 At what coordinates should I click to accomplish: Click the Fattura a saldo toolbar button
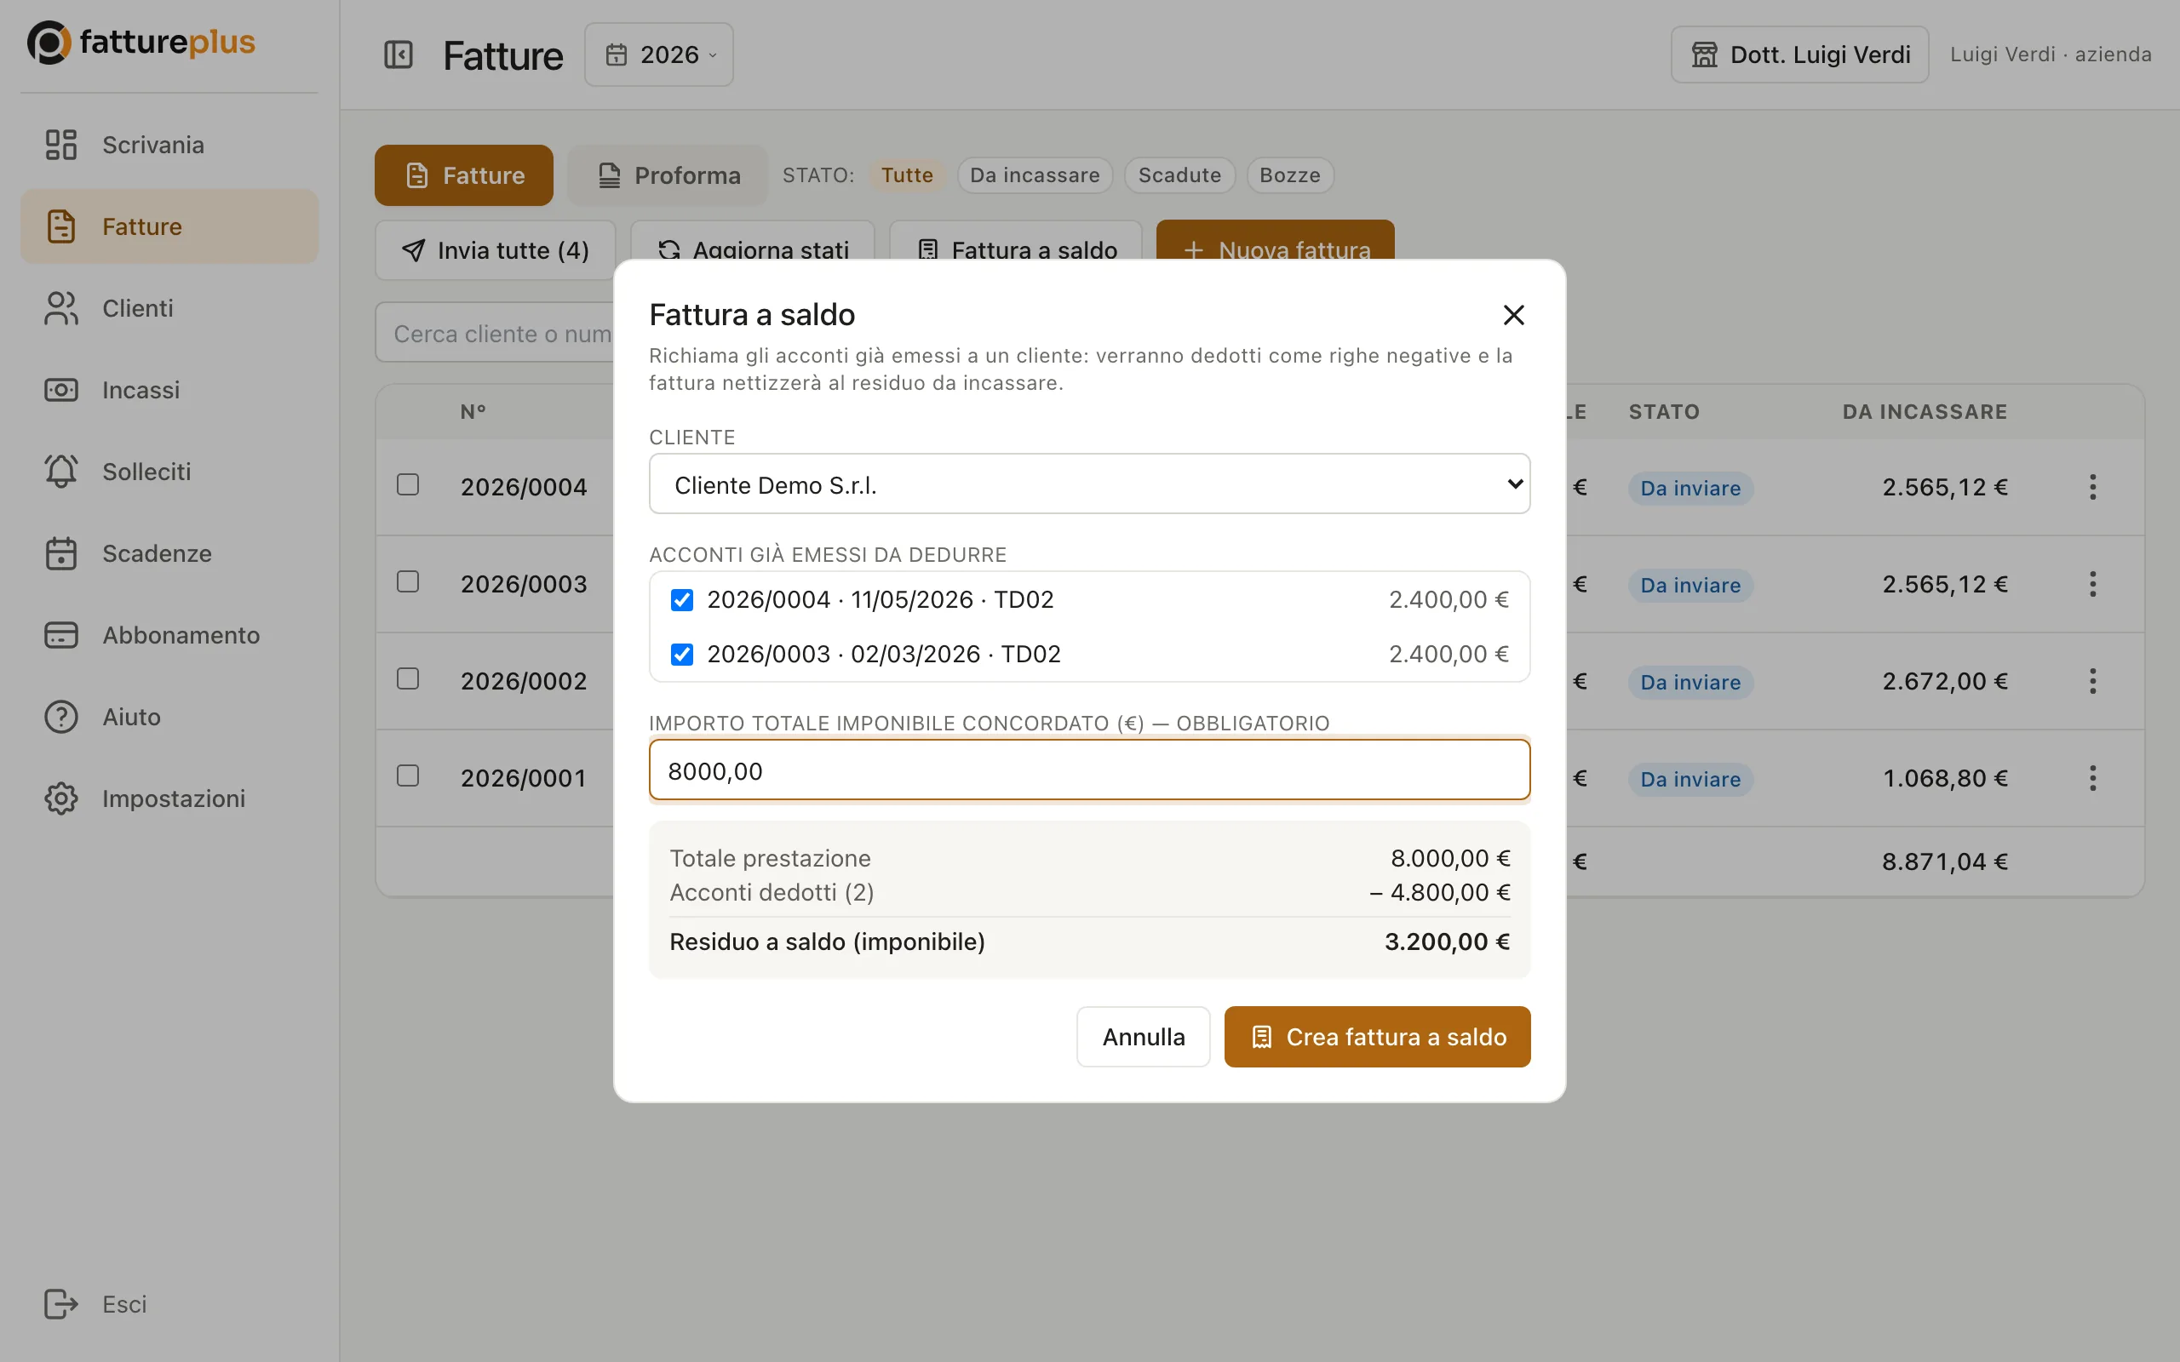point(1016,242)
